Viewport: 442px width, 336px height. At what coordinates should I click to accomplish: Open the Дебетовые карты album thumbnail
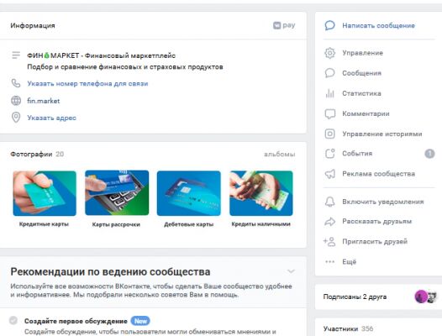189,193
